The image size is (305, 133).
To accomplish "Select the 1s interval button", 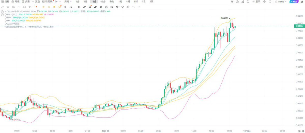I will point(232,2).
